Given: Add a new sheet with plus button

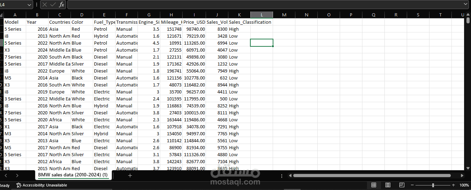Looking at the screenshot, I should (x=130, y=176).
